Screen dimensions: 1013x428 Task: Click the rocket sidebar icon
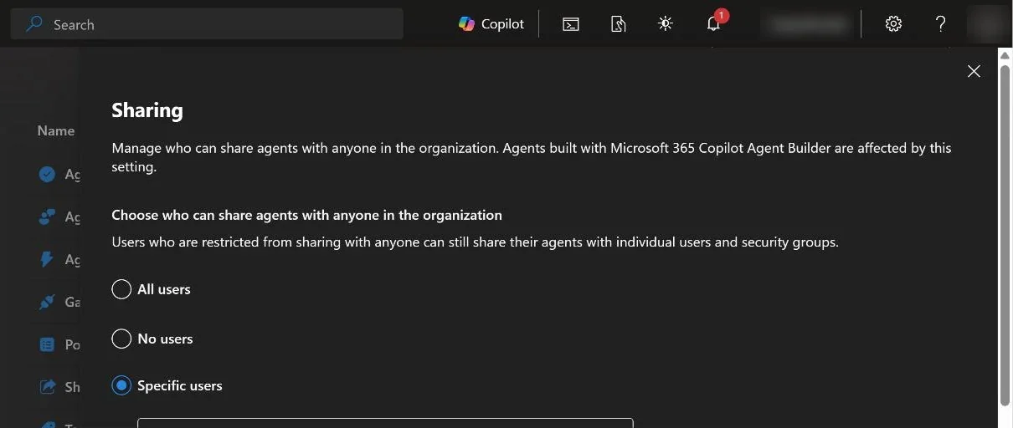[47, 302]
